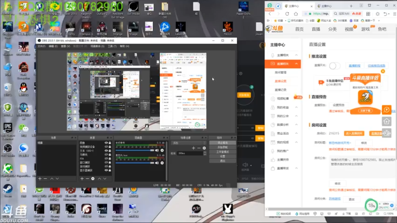Go to Douyu 首页 nav tab
The height and width of the screenshot is (223, 397).
(299, 29)
